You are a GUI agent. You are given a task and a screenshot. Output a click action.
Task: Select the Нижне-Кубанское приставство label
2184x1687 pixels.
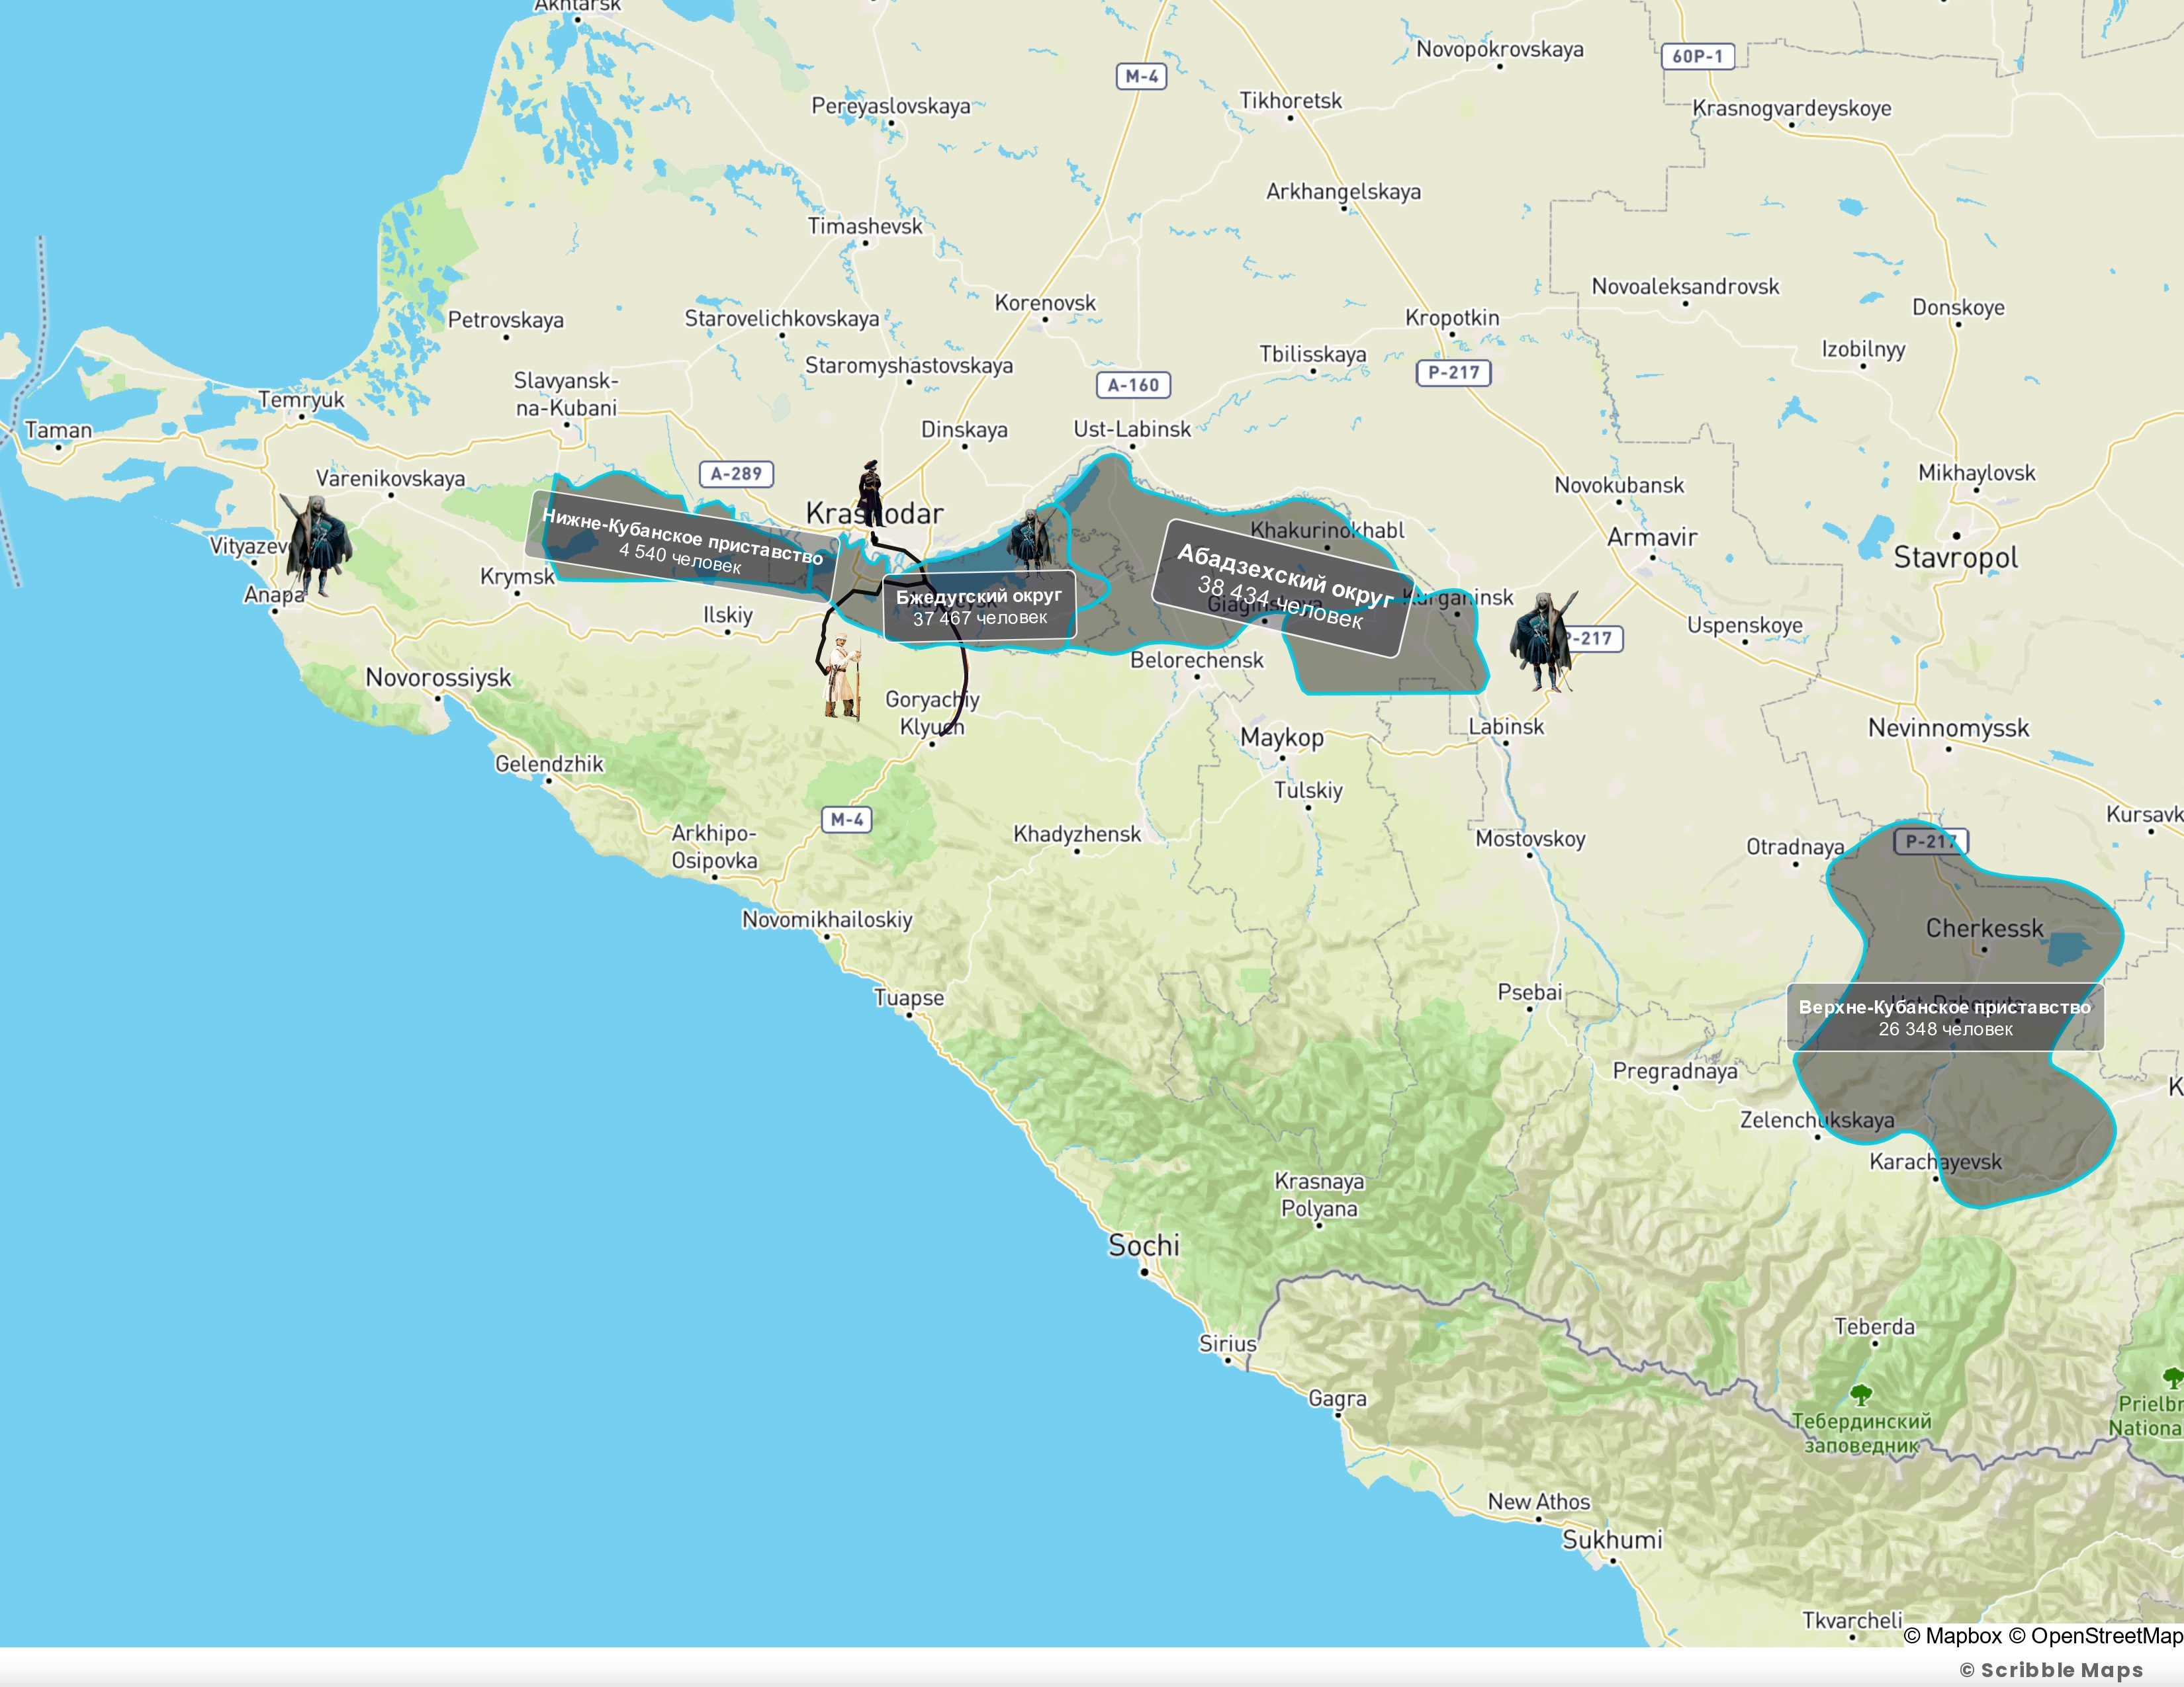pyautogui.click(x=682, y=544)
